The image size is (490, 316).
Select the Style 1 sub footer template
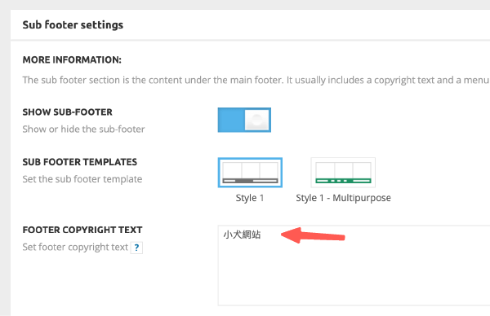click(x=250, y=173)
